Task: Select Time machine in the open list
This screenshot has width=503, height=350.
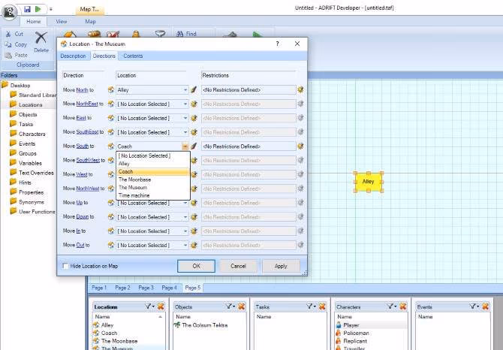Action: (x=133, y=195)
